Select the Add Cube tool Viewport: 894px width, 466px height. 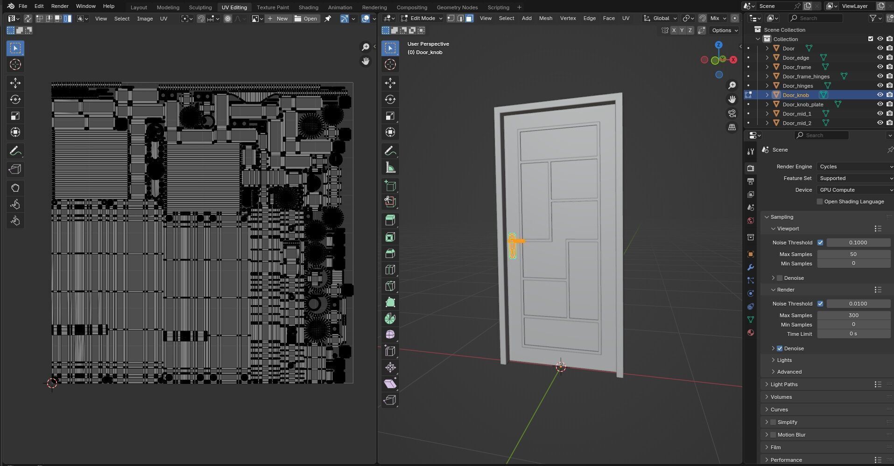click(390, 186)
